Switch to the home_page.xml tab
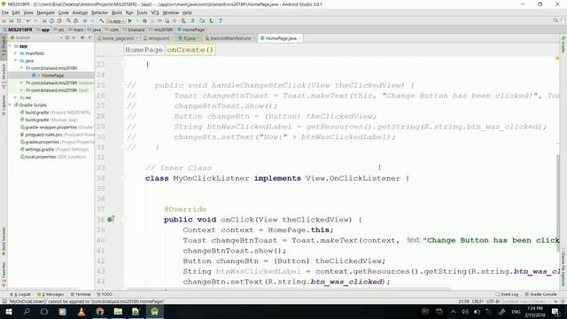The height and width of the screenshot is (319, 567). click(118, 38)
